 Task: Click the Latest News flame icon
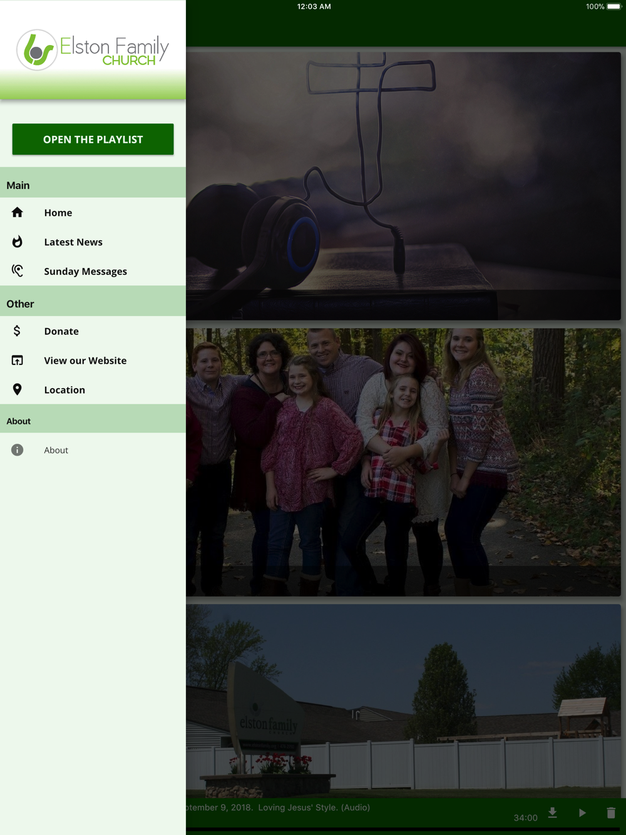point(18,242)
